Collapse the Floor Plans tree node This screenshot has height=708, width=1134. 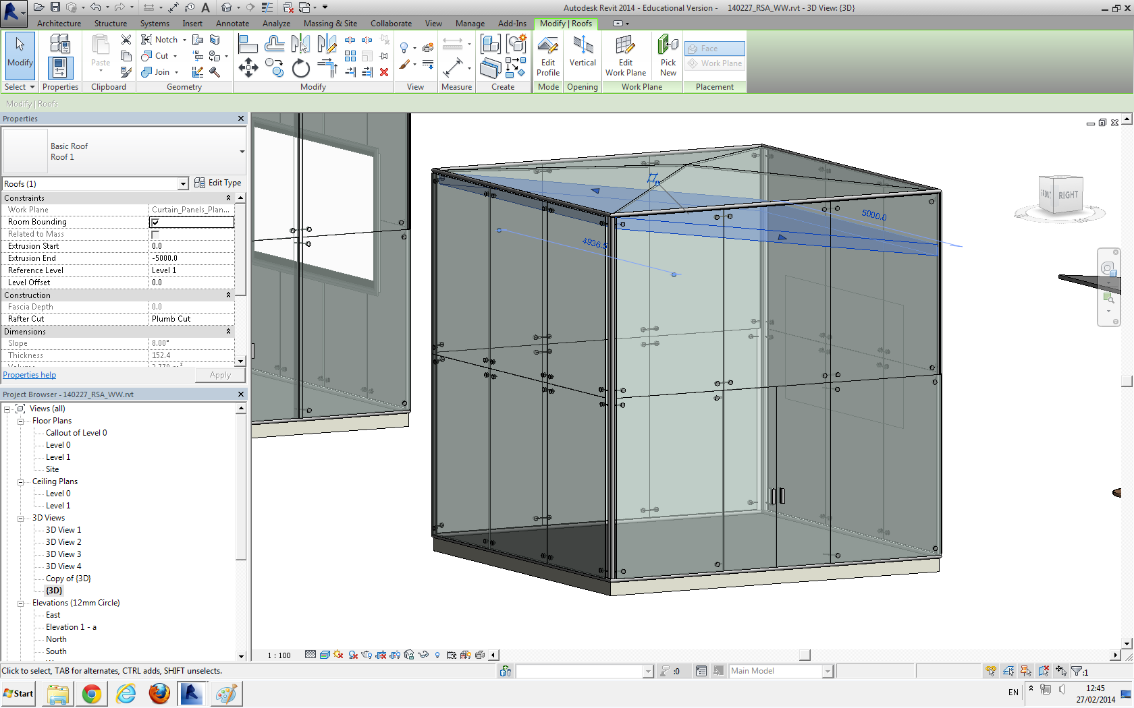[x=20, y=421]
